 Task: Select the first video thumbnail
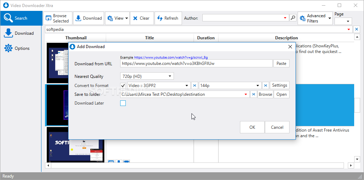pos(58,63)
